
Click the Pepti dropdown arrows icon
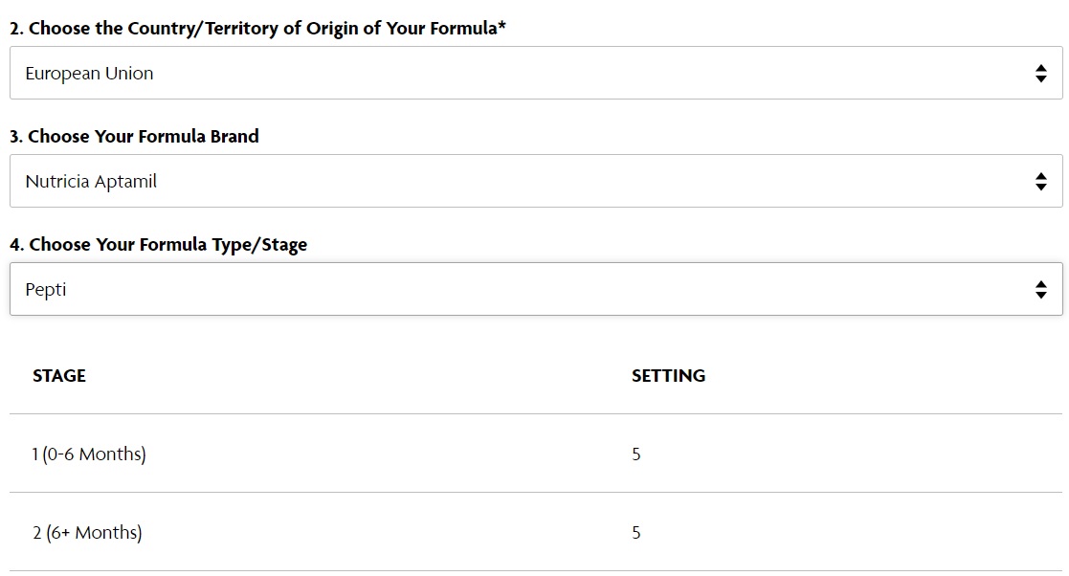[x=1040, y=289]
